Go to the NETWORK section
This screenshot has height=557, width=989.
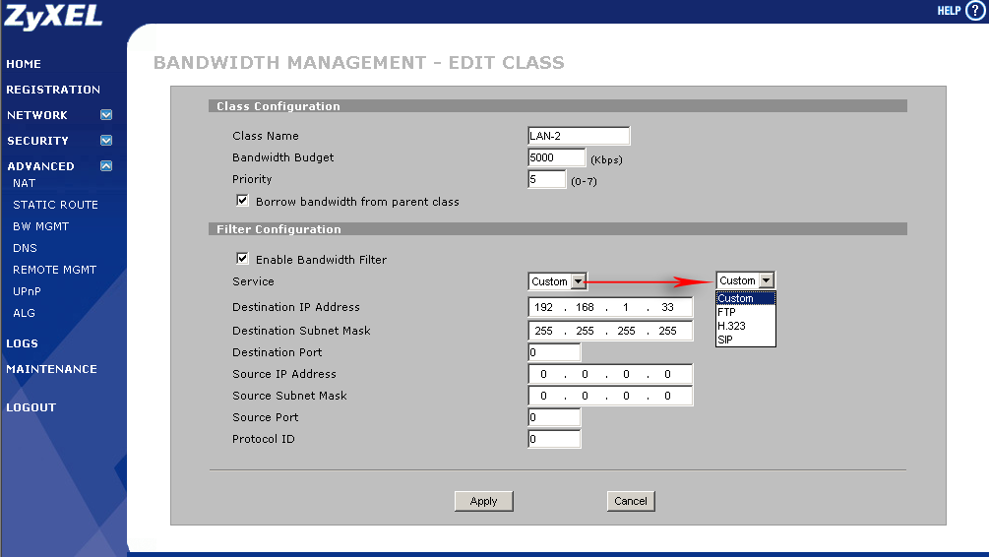[37, 115]
